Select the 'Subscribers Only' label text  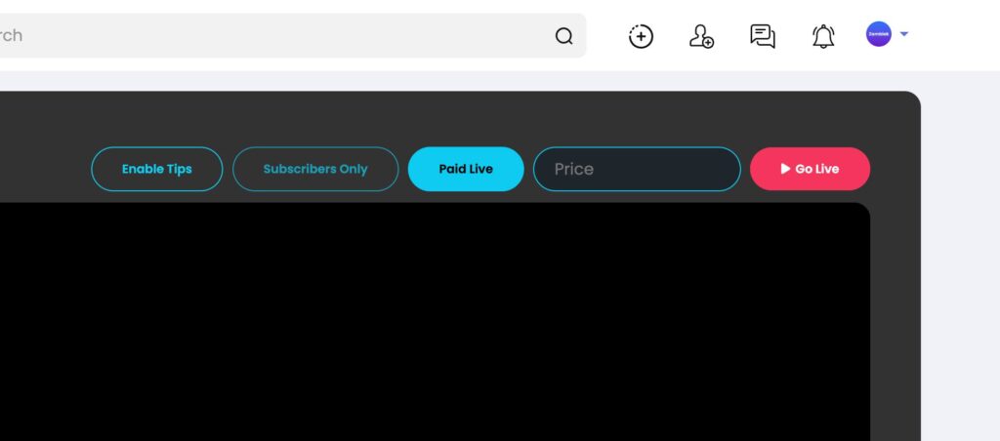(315, 169)
